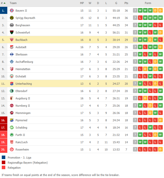Image resolution: width=164 pixels, height=178 pixels.
Task: Click the Burghausen club logo
Action: tap(12, 25)
